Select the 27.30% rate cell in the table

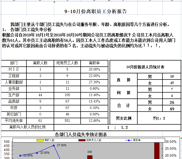click(x=94, y=83)
